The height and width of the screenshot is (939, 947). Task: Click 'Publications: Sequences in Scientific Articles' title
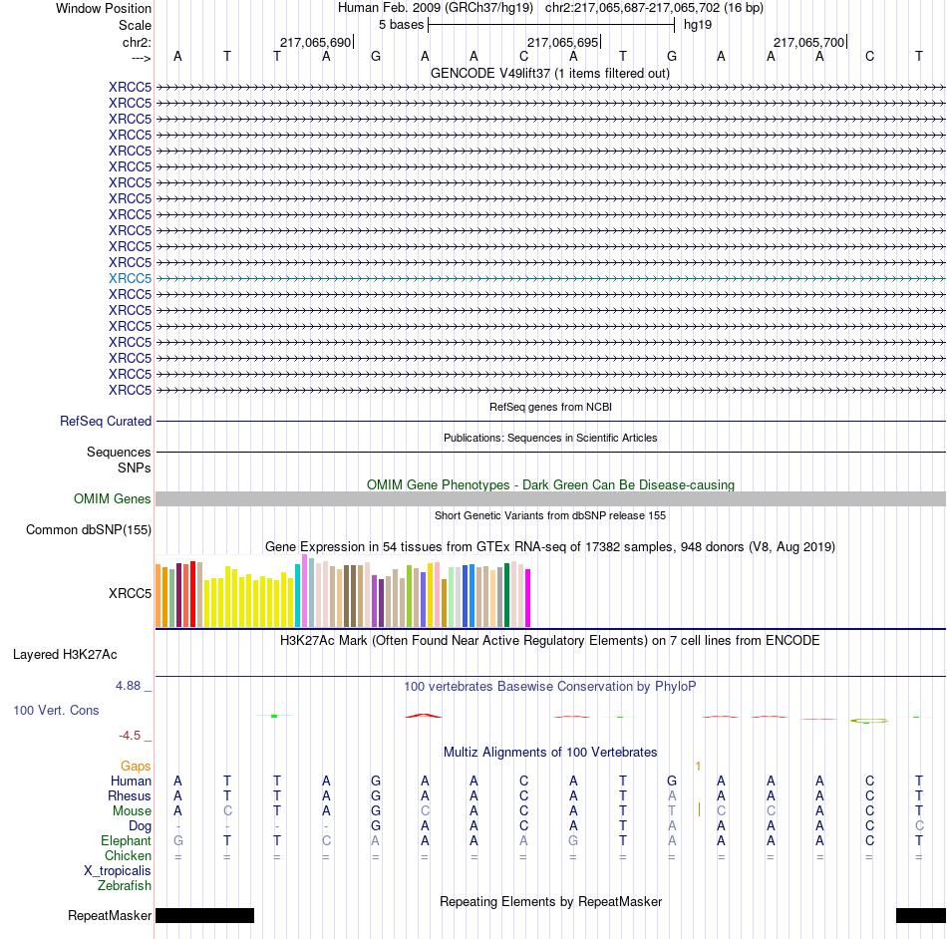click(x=550, y=438)
